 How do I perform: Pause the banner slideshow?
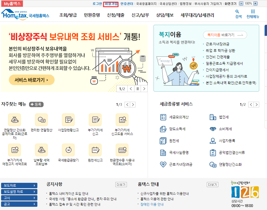pos(138,89)
